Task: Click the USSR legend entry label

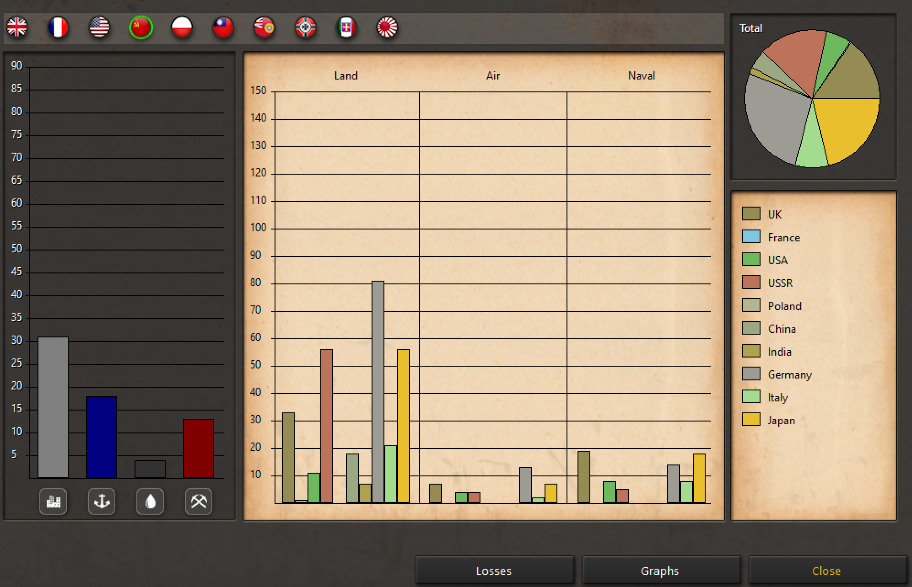Action: point(780,283)
